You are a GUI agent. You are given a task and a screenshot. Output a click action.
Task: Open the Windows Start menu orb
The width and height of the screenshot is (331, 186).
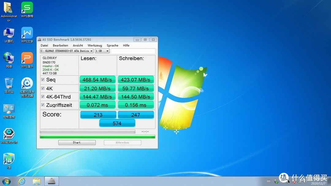6,181
